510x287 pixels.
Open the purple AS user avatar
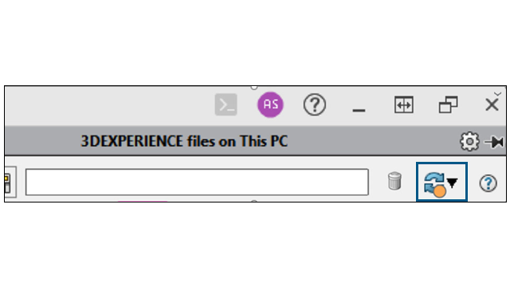(x=270, y=104)
